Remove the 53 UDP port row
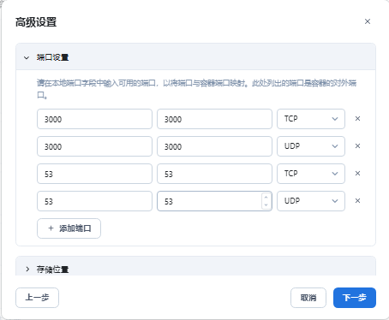 (x=357, y=201)
